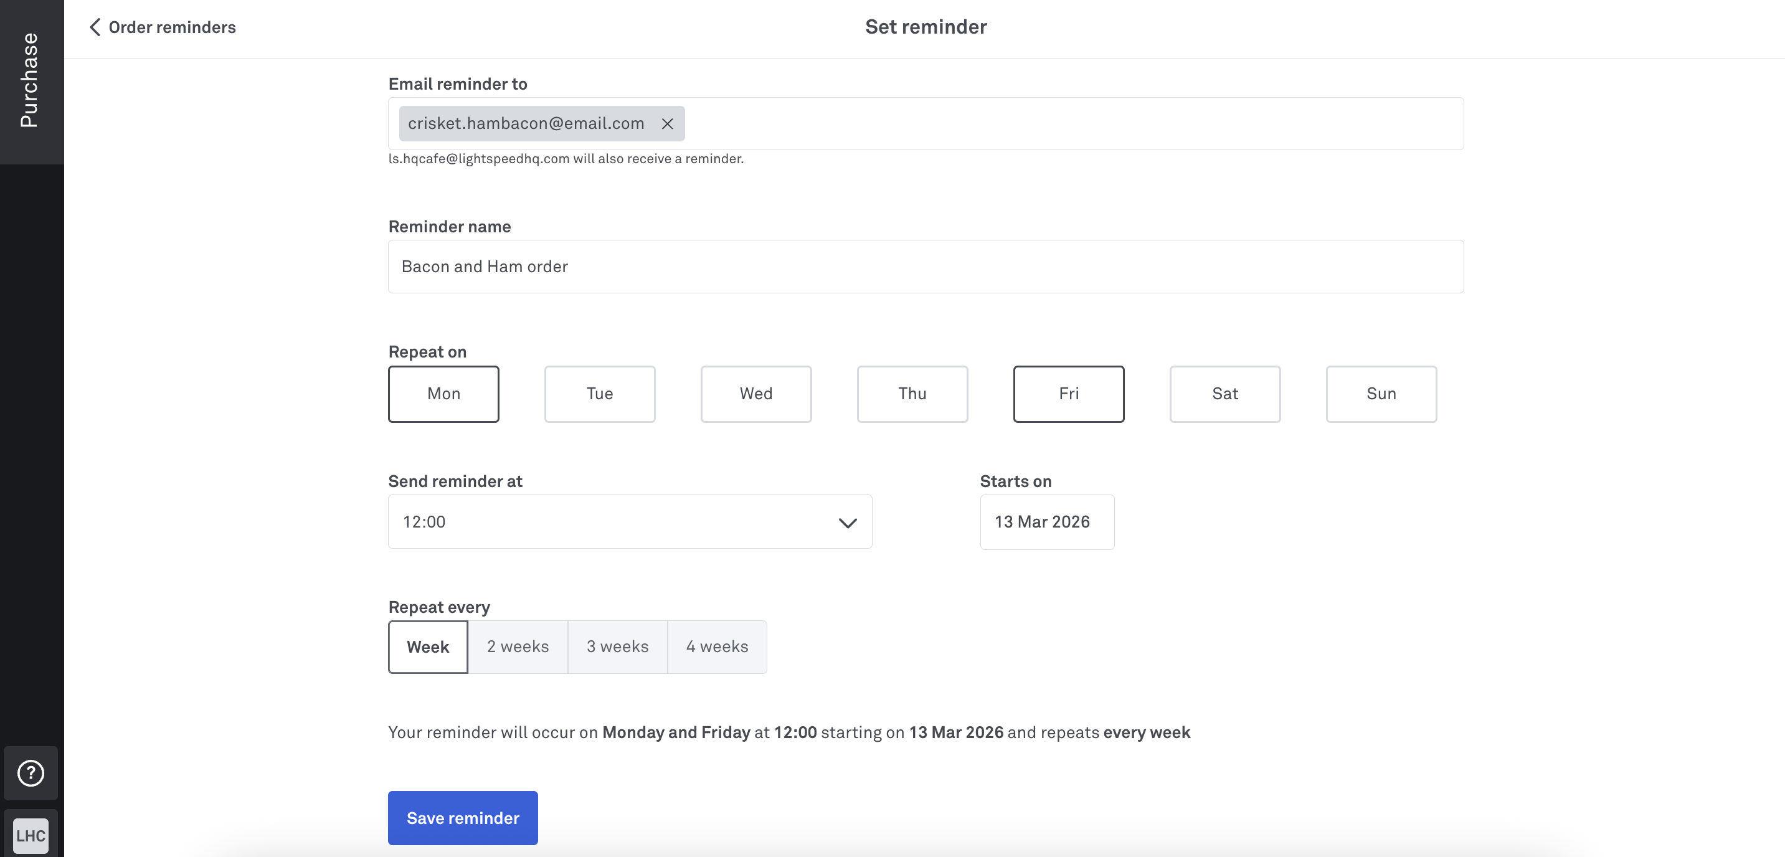
Task: Toggle Sun repeat day
Action: [x=1381, y=394]
